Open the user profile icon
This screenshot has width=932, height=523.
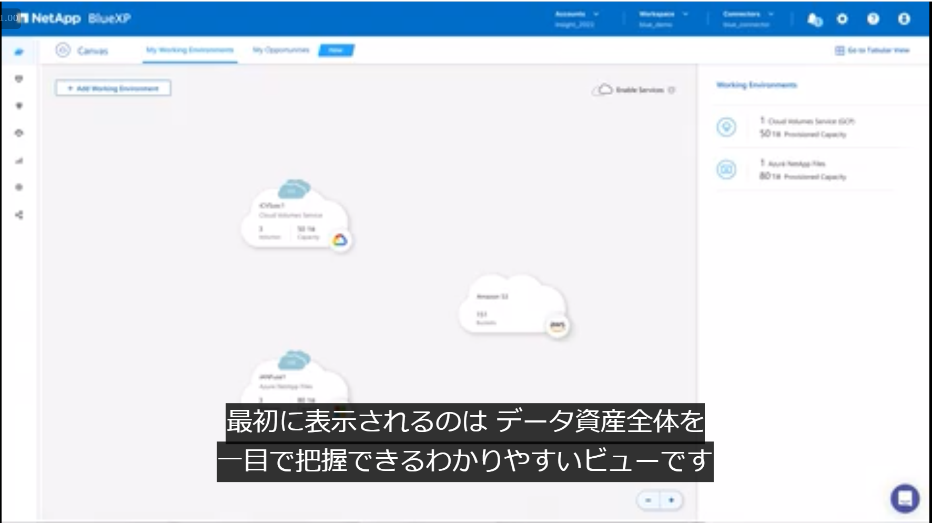[x=904, y=19]
